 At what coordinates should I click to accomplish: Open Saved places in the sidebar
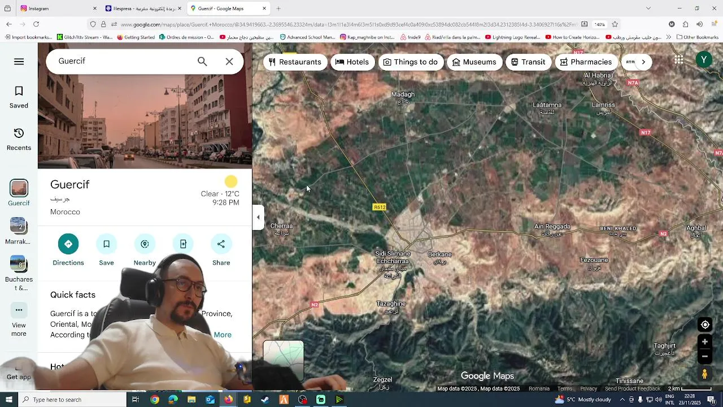coord(19,97)
